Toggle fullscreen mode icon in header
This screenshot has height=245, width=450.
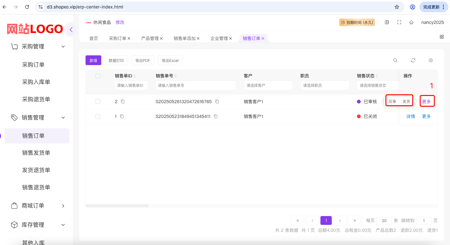click(x=399, y=22)
